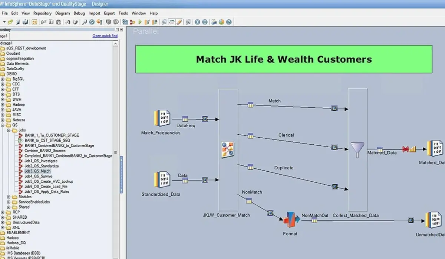
Task: Click the table marker on the NonMatchOut link
Action: click(314, 220)
